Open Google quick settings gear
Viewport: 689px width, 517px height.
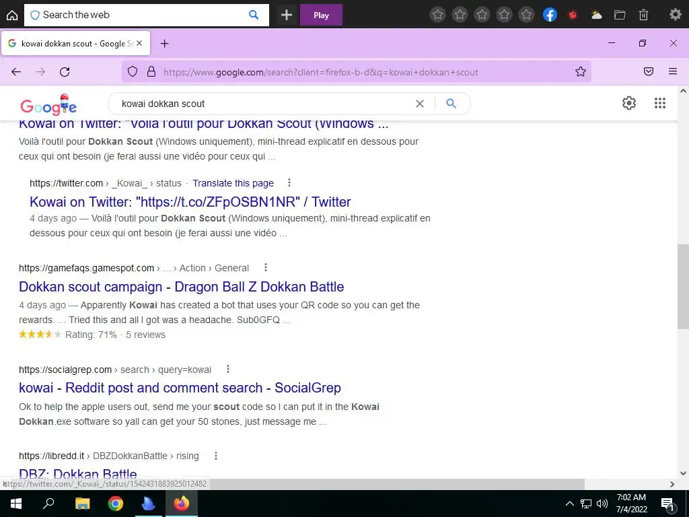tap(629, 103)
